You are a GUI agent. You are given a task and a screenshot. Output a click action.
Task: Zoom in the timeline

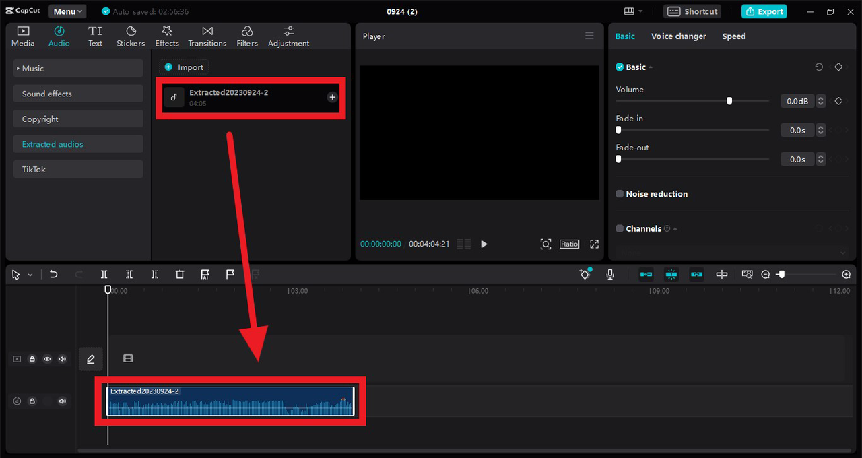847,275
